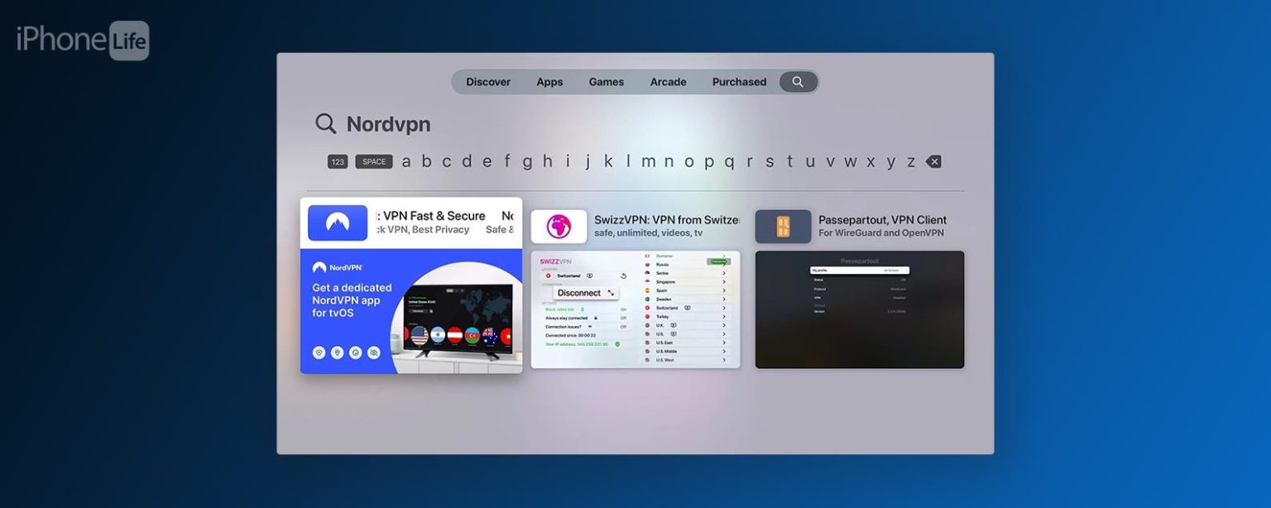Select letter e on keyboard
The width and height of the screenshot is (1271, 508).
click(487, 162)
